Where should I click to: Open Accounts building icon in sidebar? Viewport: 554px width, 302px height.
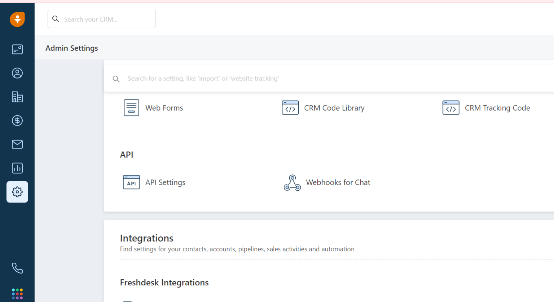(17, 97)
